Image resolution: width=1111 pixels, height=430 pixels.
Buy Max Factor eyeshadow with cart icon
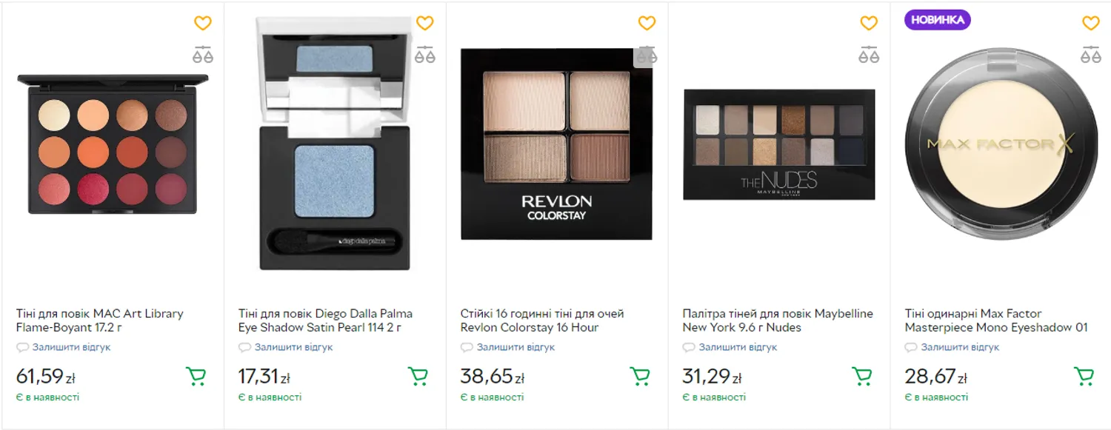pyautogui.click(x=1084, y=377)
